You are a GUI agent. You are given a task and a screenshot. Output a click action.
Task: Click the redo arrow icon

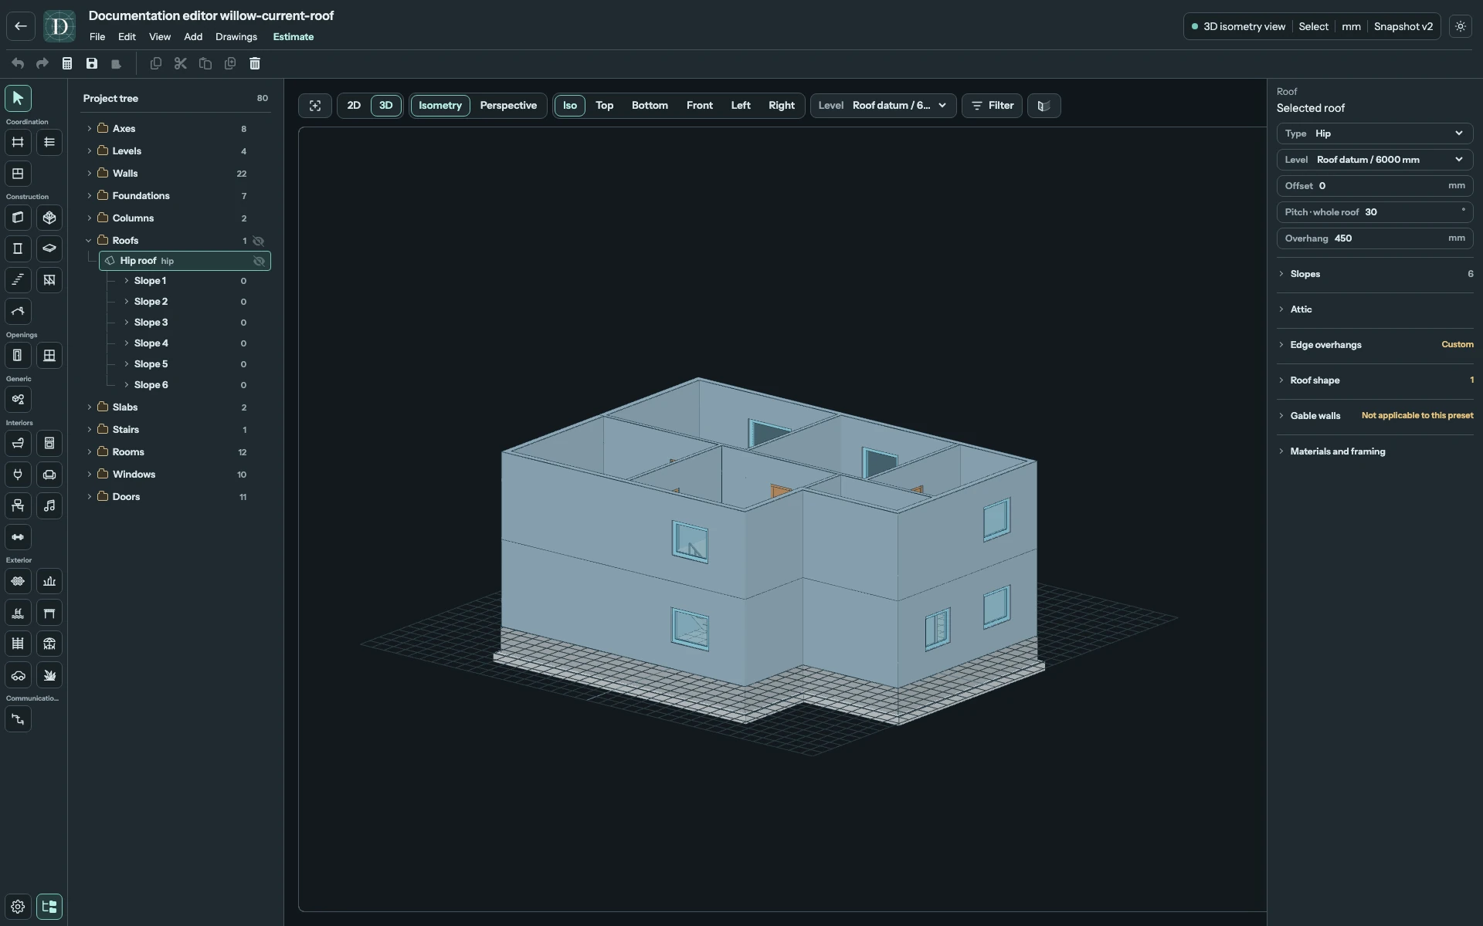(x=42, y=63)
